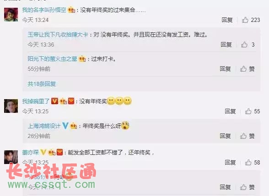Open 我的名字叫孙悟空's profile via username
The width and height of the screenshot is (269, 196).
point(44,10)
